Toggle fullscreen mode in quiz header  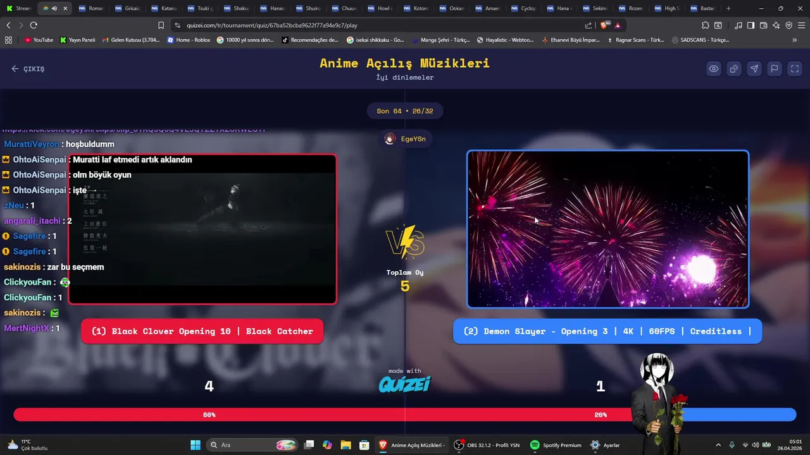pos(795,69)
